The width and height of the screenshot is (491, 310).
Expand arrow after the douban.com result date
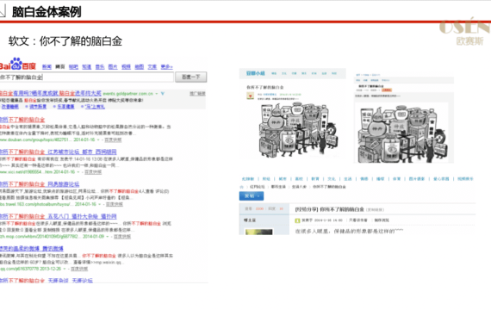[x=98, y=139]
